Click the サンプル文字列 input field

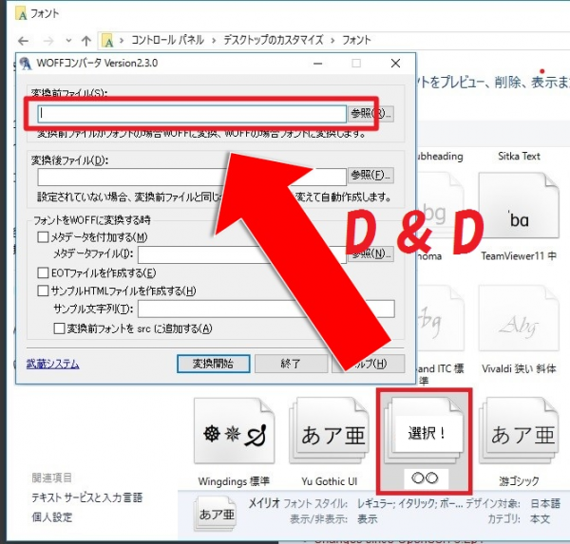click(x=266, y=309)
